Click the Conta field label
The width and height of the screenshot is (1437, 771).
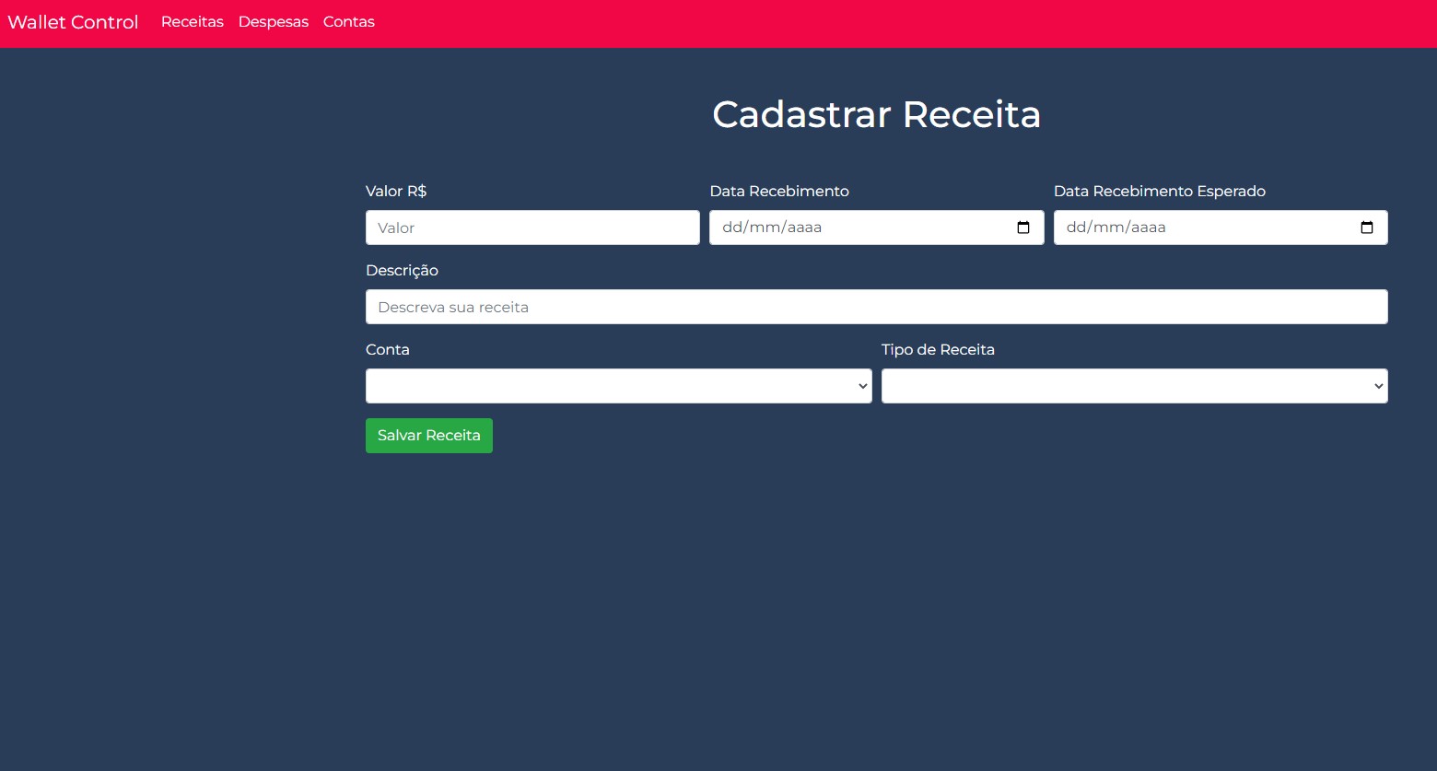click(x=387, y=350)
